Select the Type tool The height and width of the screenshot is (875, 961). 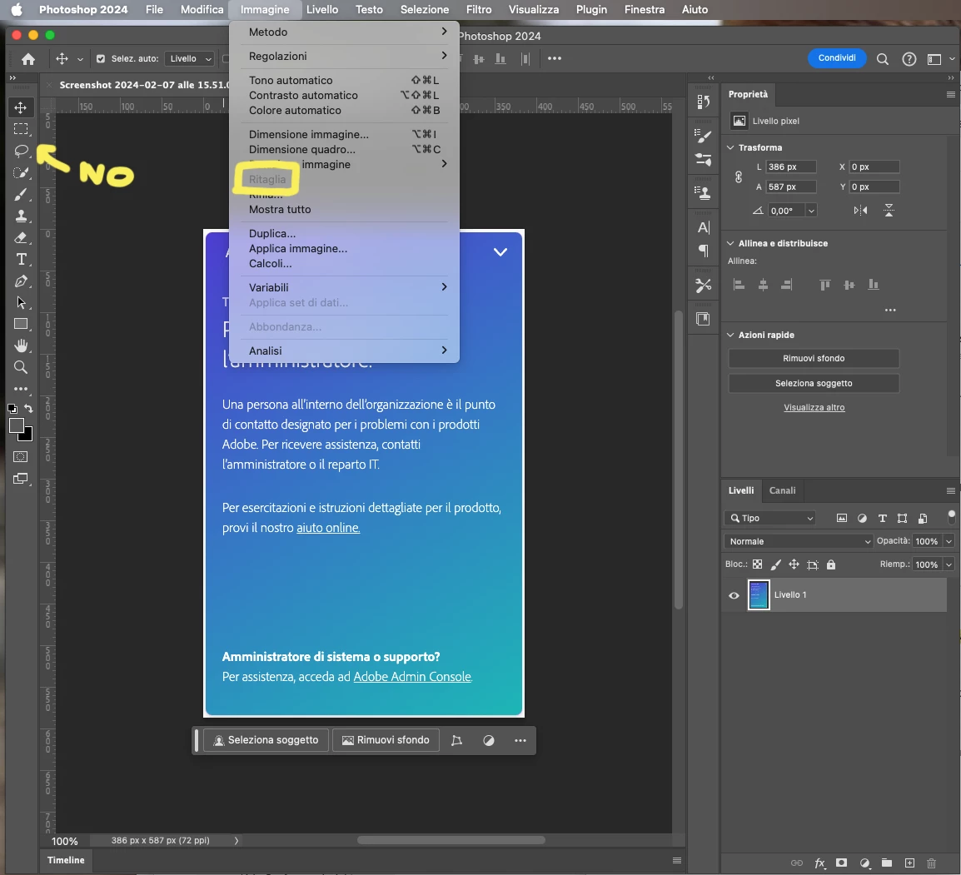21,259
